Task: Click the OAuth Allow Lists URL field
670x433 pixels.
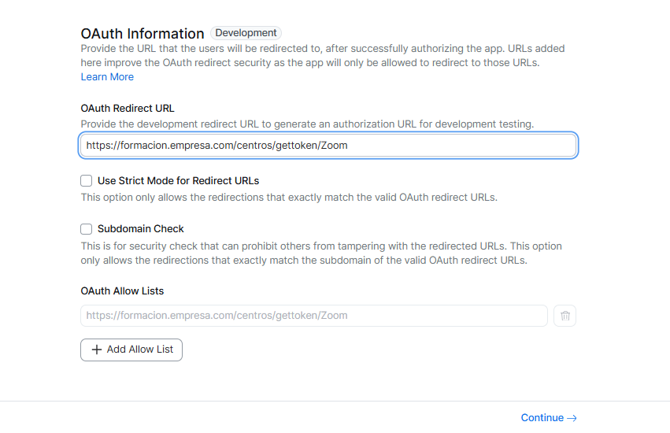Action: coord(313,316)
